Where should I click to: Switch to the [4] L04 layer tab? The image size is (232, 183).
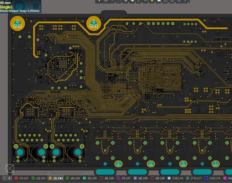pos(73,178)
